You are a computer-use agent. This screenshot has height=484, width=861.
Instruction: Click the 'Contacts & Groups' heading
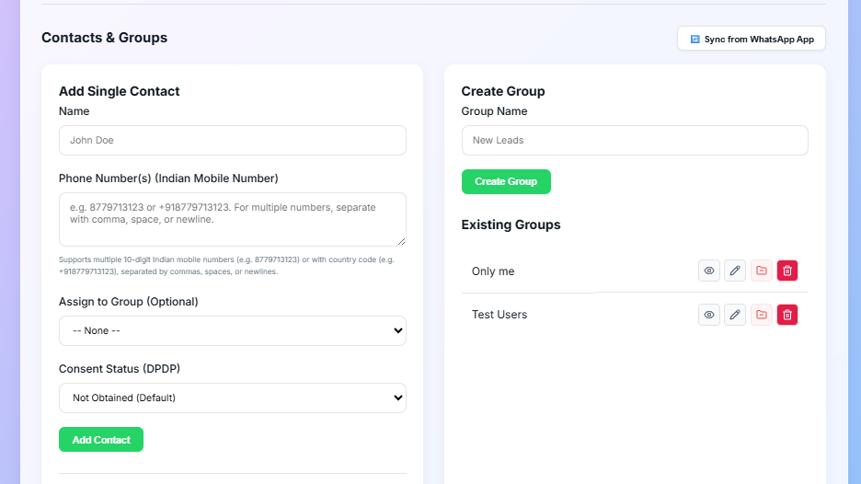point(104,38)
